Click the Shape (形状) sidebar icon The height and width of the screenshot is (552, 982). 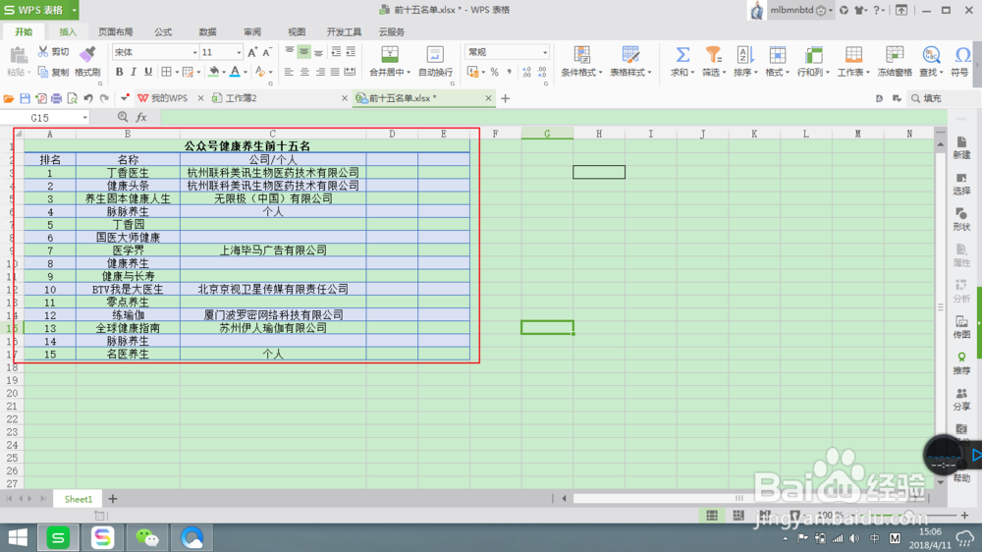pos(961,214)
